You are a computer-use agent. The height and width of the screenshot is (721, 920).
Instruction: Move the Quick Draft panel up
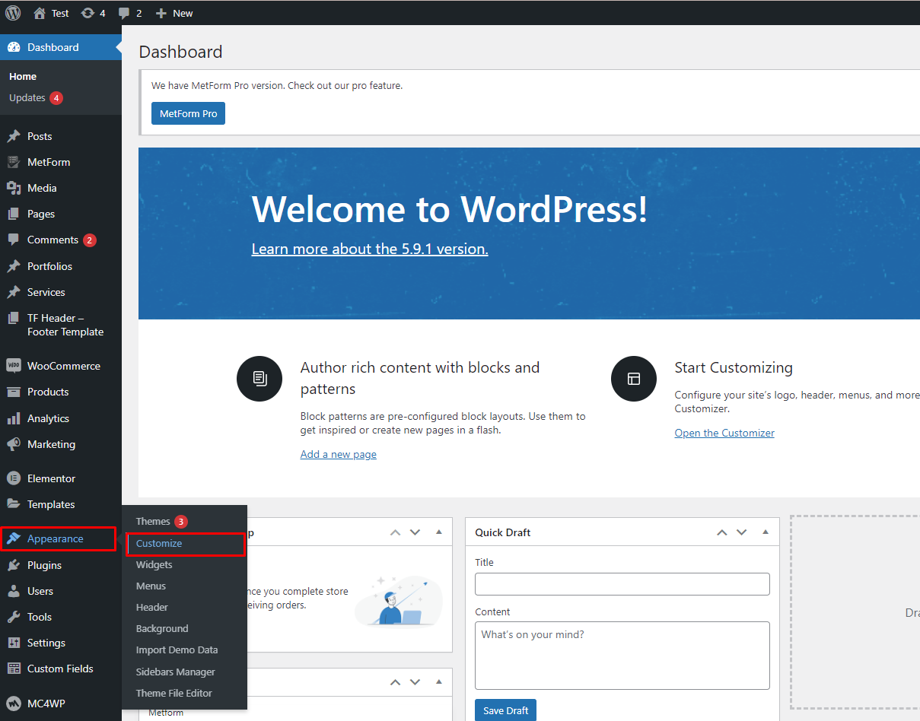coord(722,532)
